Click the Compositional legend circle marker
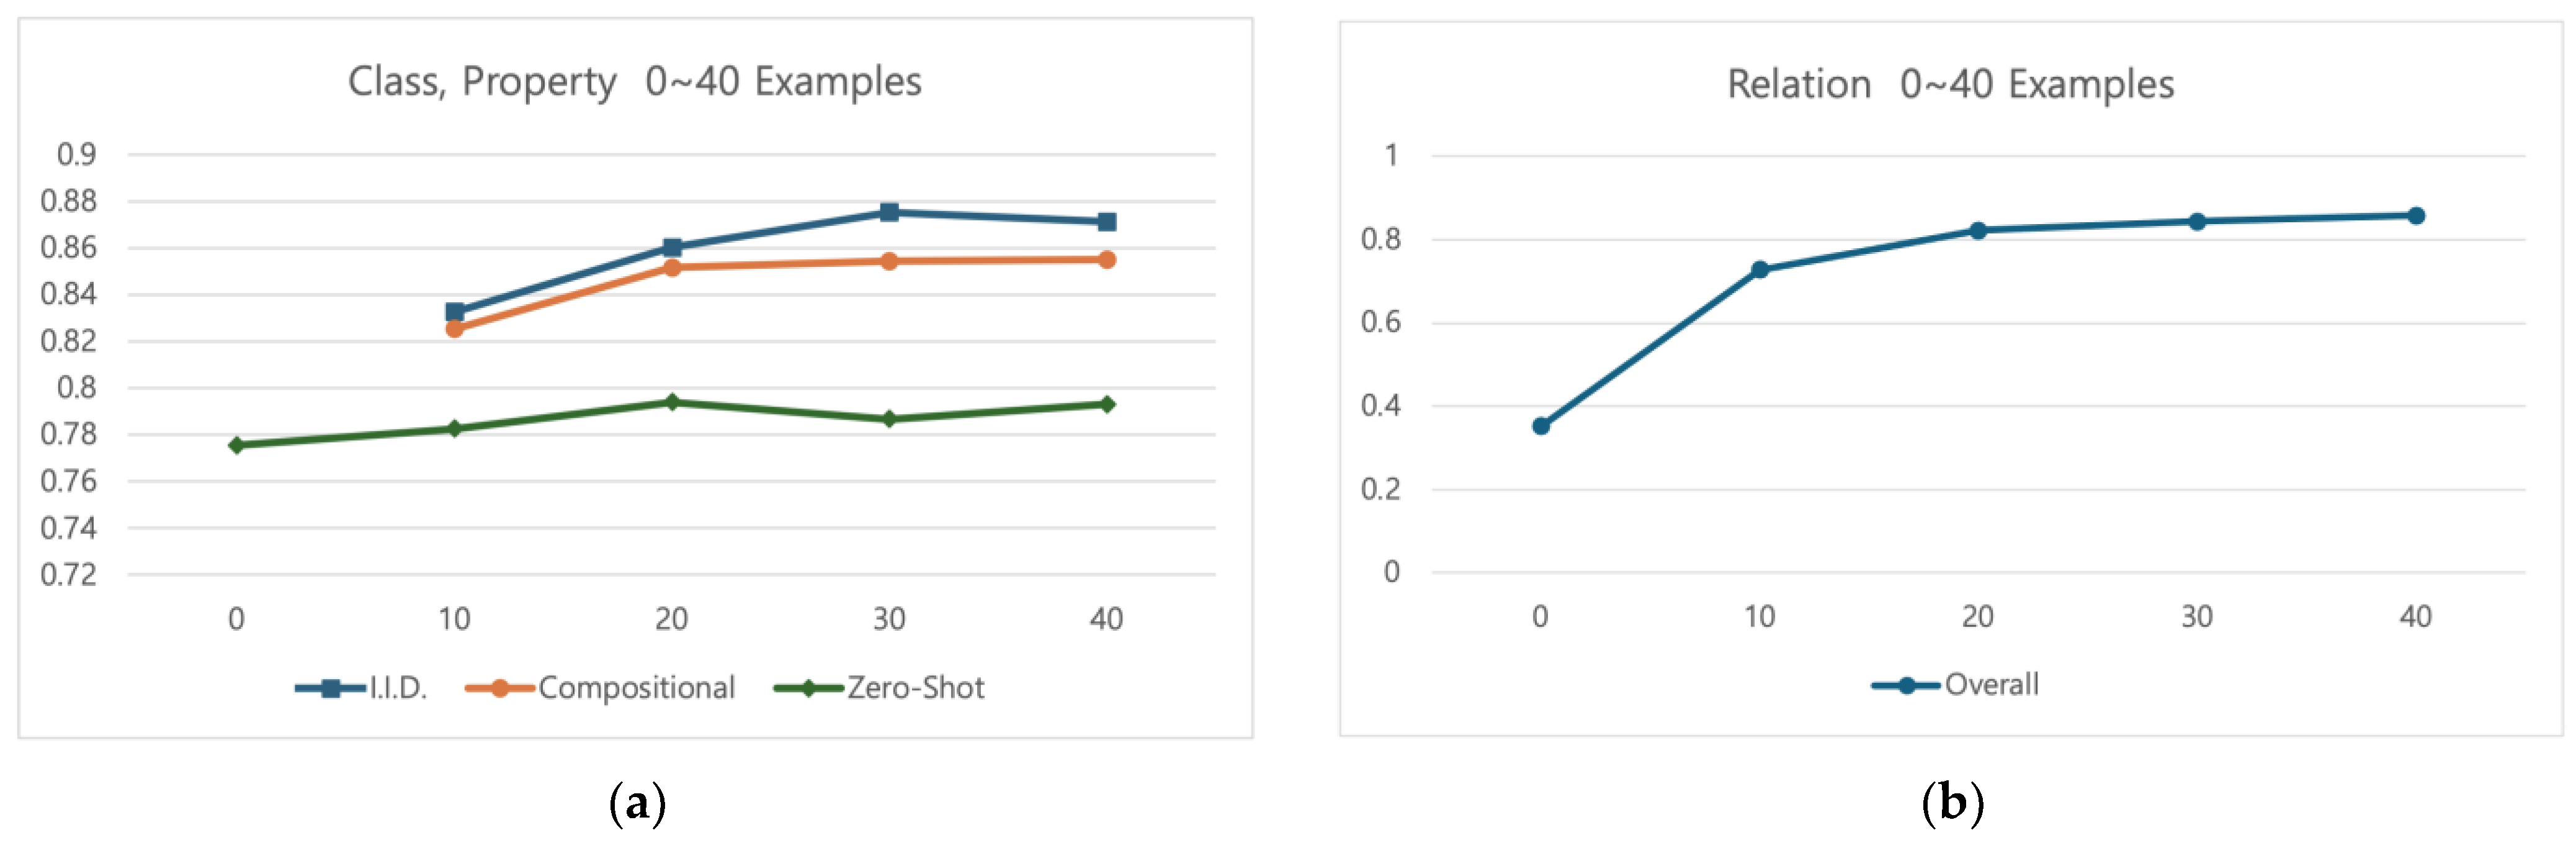The height and width of the screenshot is (843, 2576). pyautogui.click(x=499, y=688)
